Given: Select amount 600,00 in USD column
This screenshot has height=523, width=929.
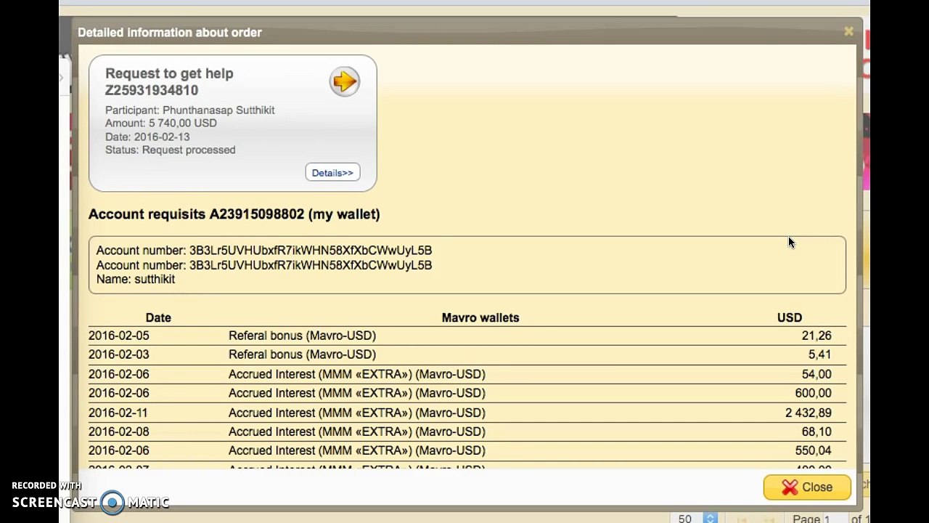Looking at the screenshot, I should coord(813,393).
